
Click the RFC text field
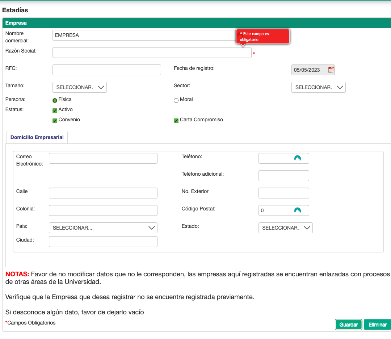point(106,70)
